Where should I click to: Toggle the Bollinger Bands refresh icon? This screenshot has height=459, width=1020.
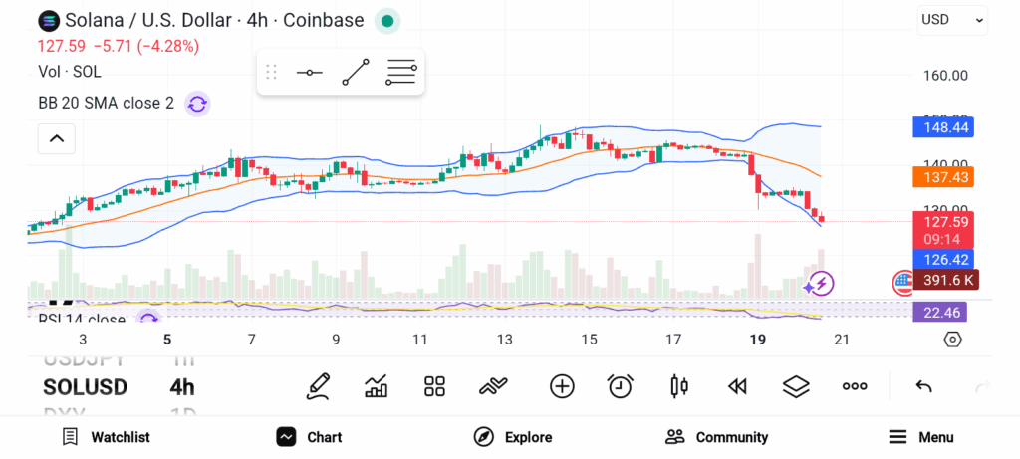tap(197, 103)
